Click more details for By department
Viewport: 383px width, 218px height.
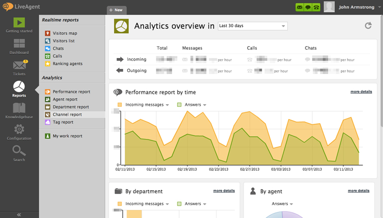pos(224,191)
